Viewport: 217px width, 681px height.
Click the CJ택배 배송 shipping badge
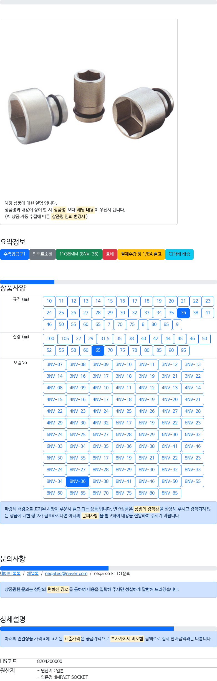[x=179, y=254]
